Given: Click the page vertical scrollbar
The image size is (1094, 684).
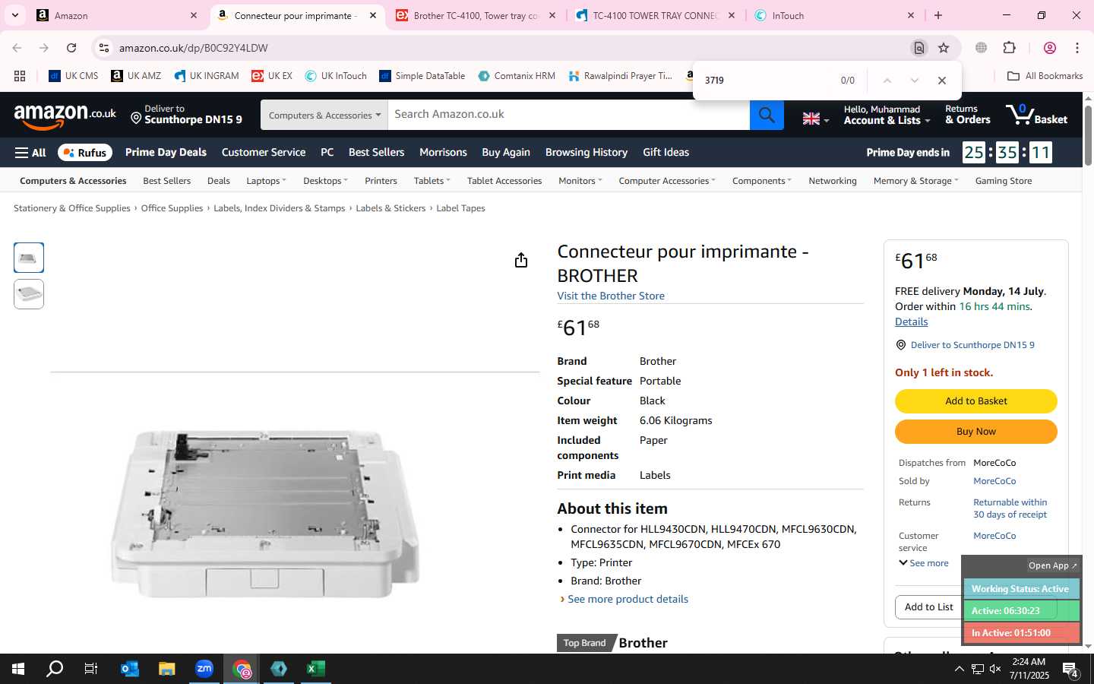Looking at the screenshot, I should coord(1088,135).
